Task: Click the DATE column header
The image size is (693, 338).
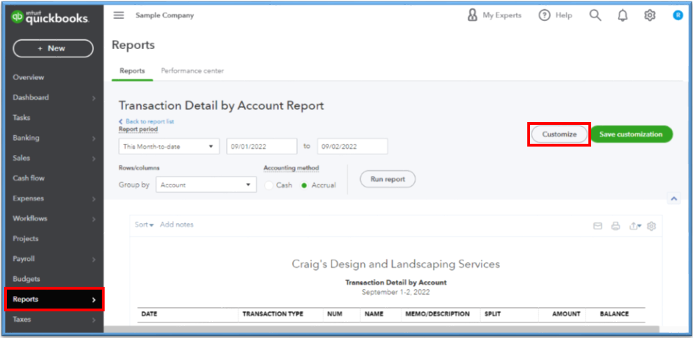Action: point(149,314)
